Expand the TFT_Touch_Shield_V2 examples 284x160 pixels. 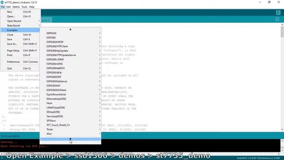[71, 125]
